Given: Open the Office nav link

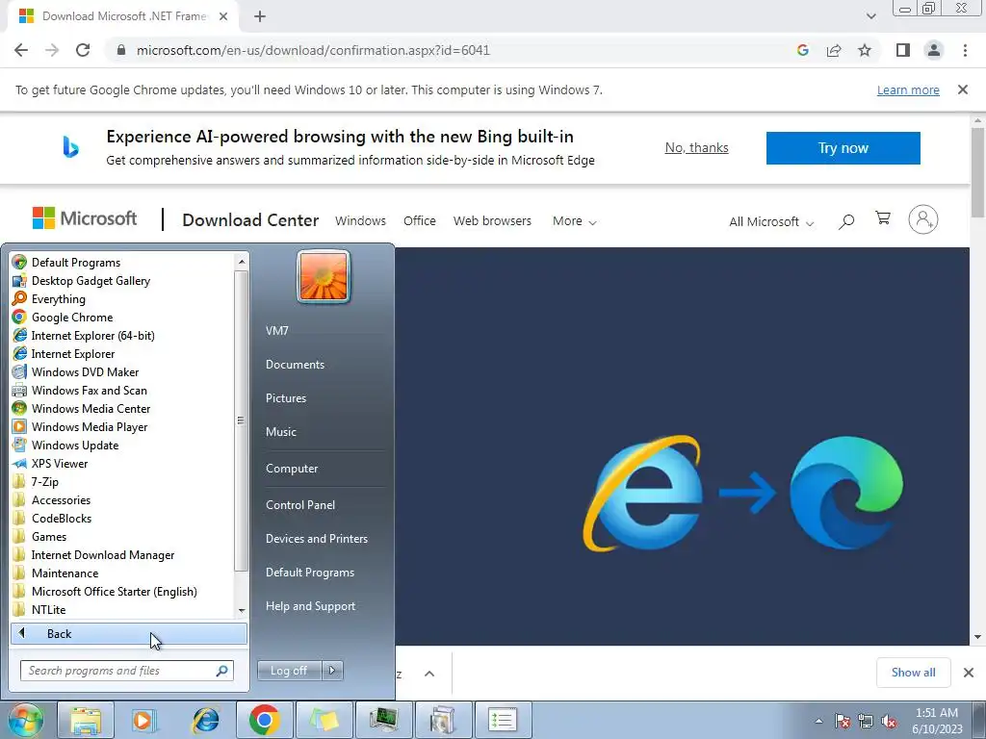Looking at the screenshot, I should [x=420, y=221].
